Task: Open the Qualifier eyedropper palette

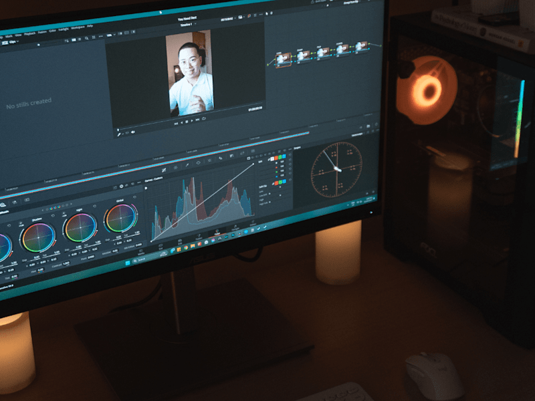Action: tap(187, 165)
